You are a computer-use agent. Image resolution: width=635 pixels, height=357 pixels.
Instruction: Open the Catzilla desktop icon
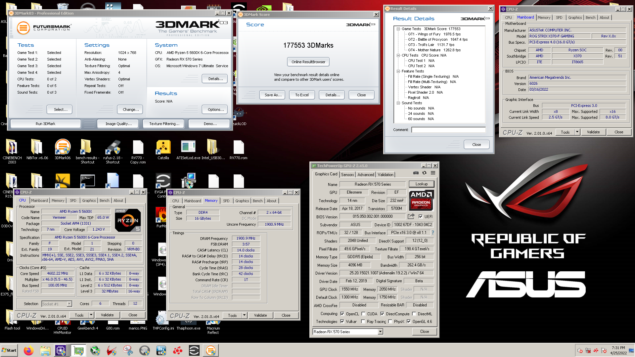pyautogui.click(x=163, y=149)
